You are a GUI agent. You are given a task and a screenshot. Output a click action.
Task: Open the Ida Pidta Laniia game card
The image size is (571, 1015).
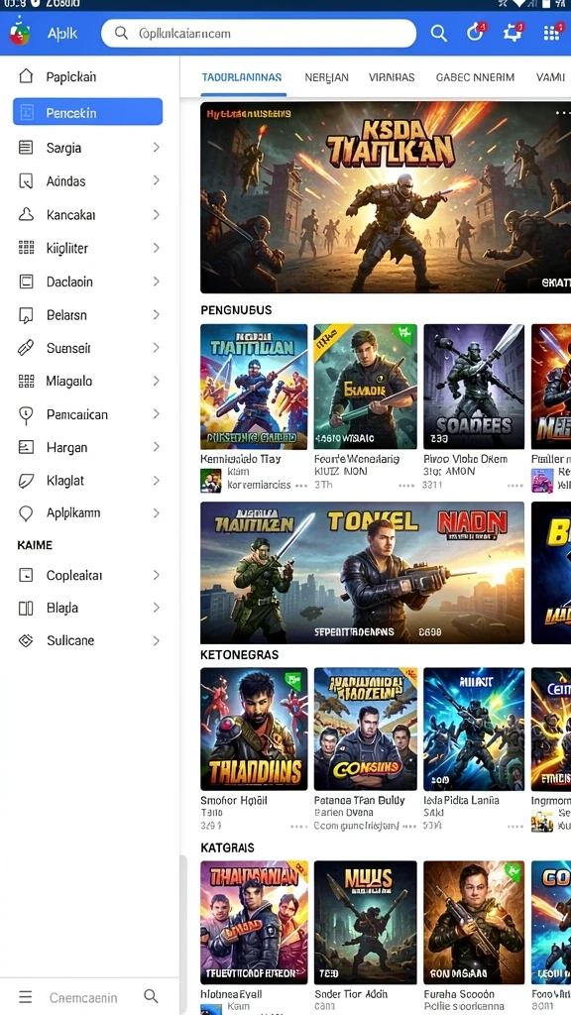[x=474, y=729]
